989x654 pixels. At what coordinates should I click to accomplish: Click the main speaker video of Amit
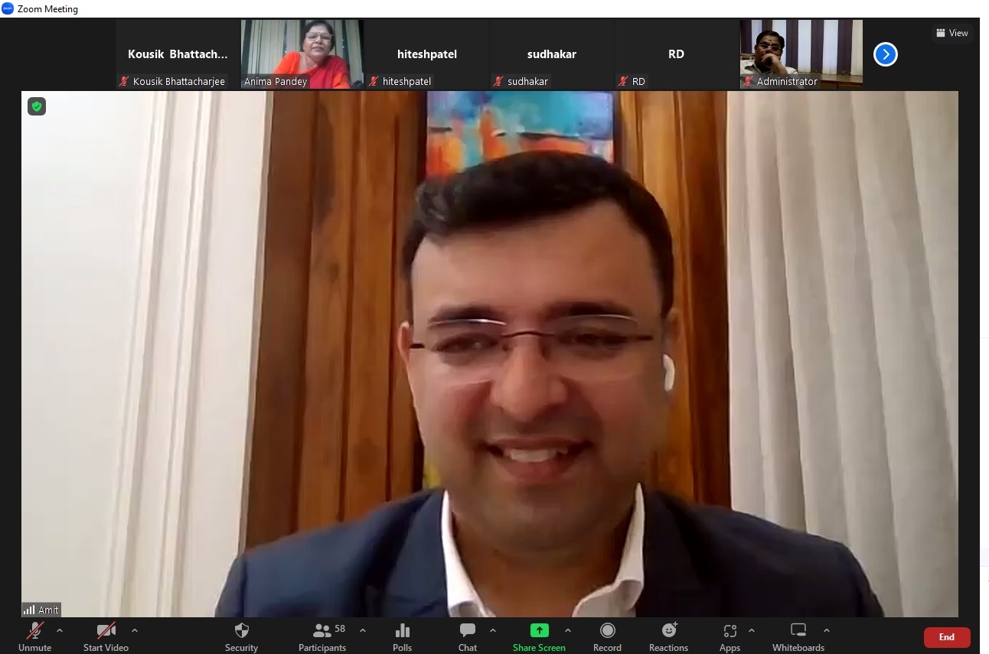click(490, 354)
